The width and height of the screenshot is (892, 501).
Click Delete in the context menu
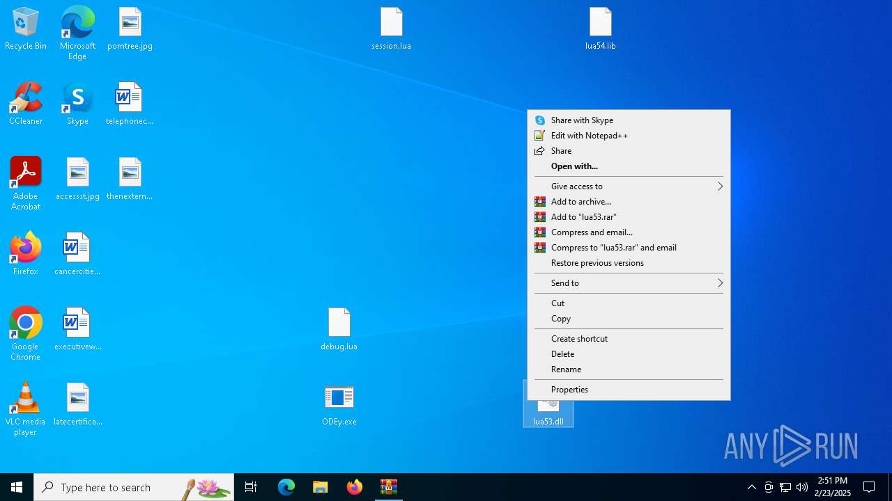coord(629,354)
